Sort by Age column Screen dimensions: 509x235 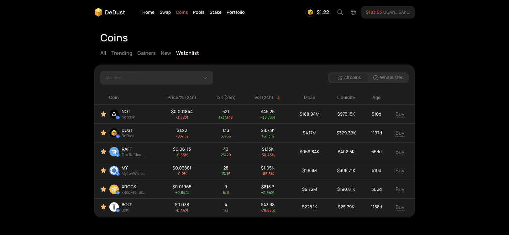click(376, 98)
